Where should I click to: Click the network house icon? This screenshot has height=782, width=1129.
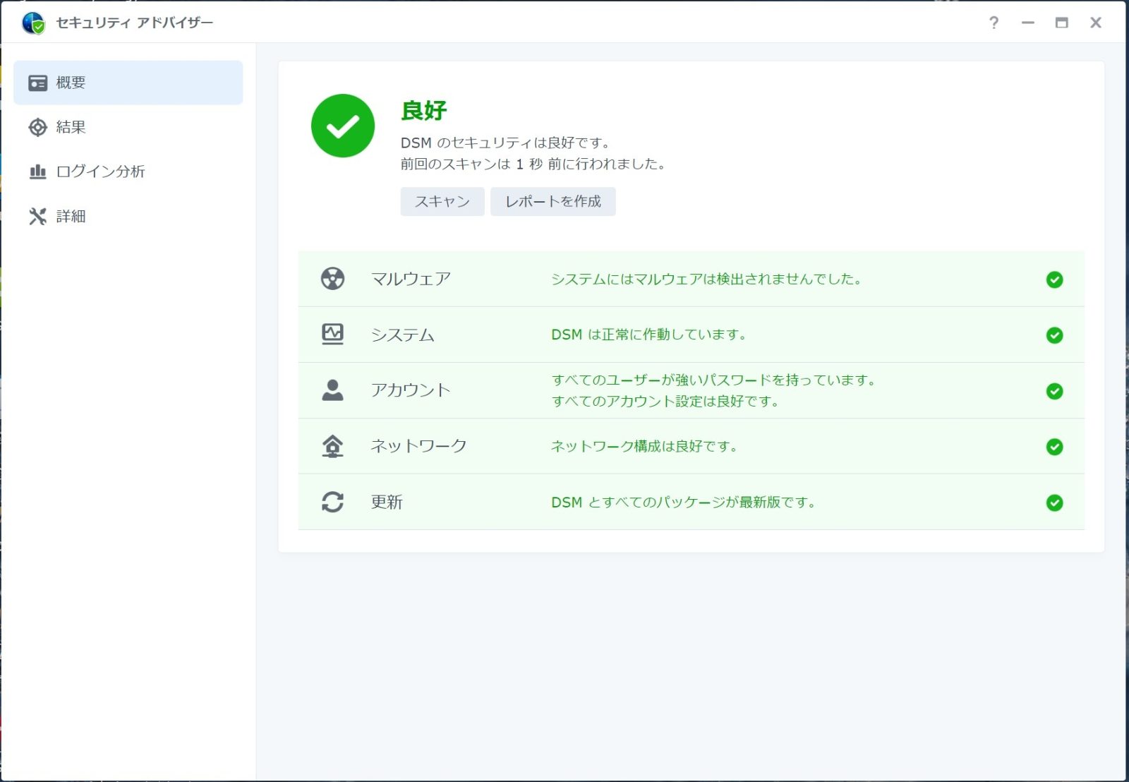tap(332, 446)
